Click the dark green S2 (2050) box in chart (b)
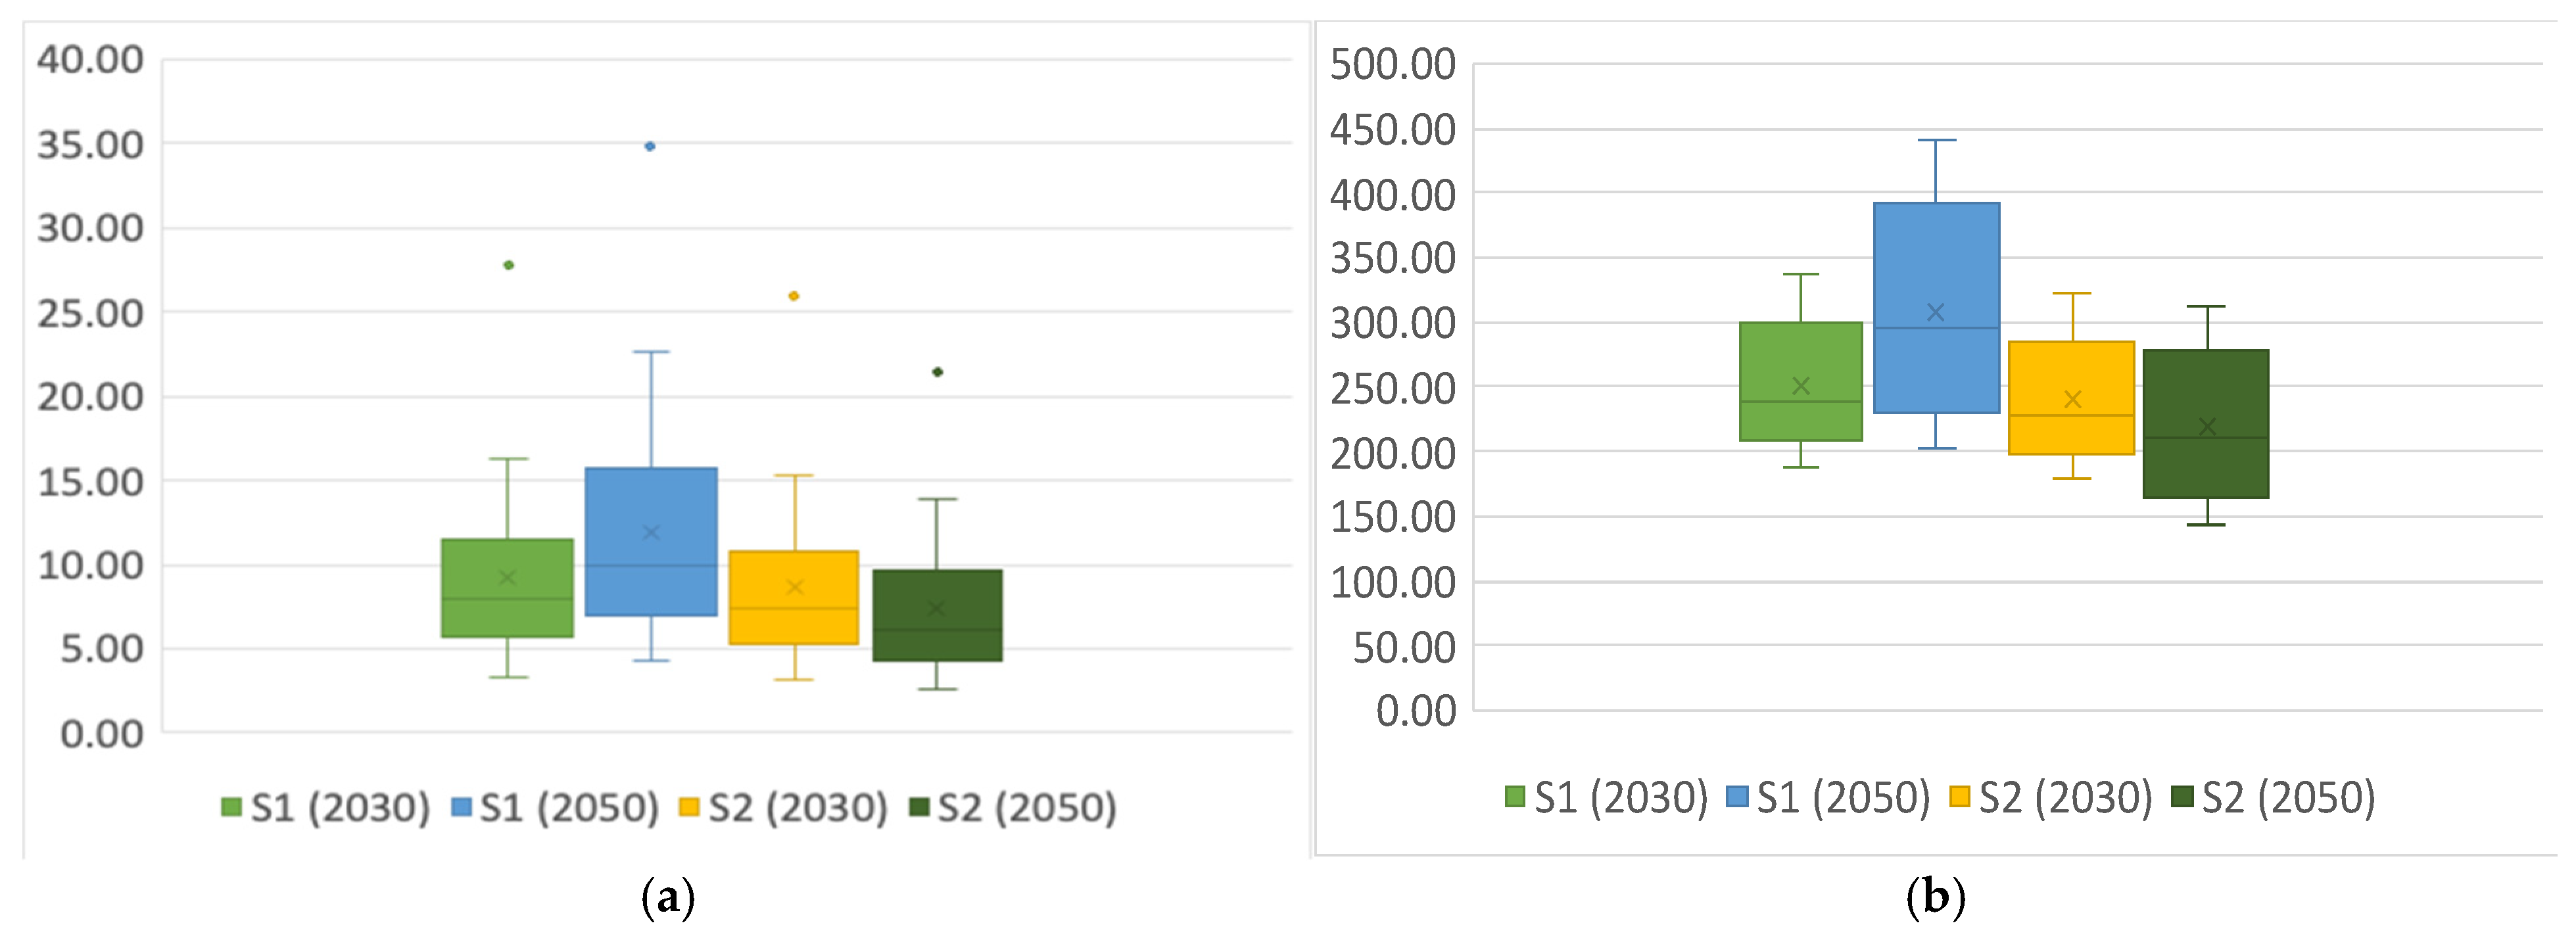The image size is (2576, 940). [x=2206, y=470]
